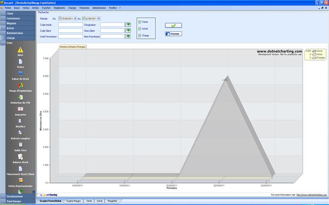The width and height of the screenshot is (329, 205).
Task: Click the Code Fournisseur input field
Action: point(70,36)
